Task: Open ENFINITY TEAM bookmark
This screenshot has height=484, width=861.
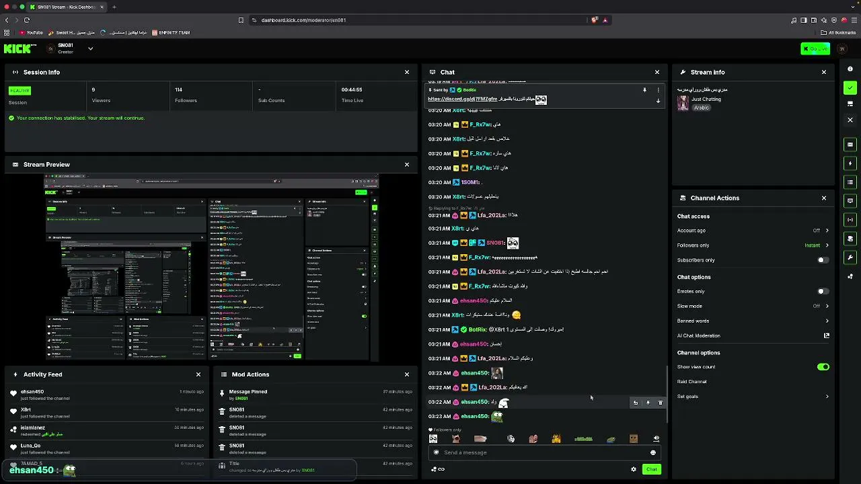Action: click(x=171, y=32)
